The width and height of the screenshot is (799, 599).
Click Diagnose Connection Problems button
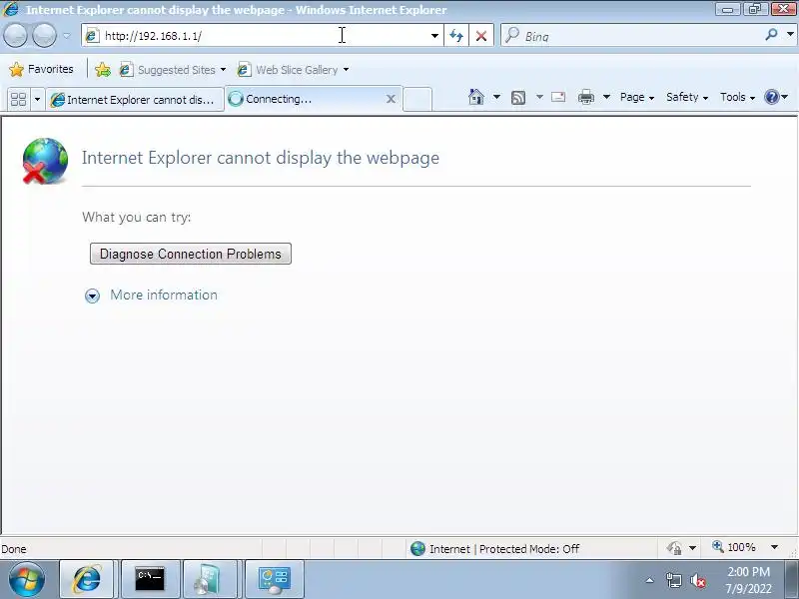(191, 254)
